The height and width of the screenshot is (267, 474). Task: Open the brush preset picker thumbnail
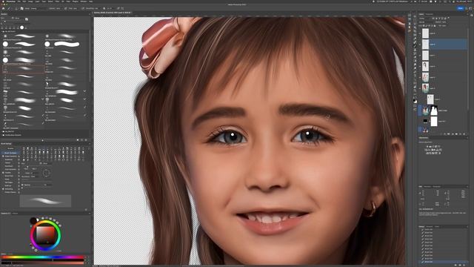point(16,8)
